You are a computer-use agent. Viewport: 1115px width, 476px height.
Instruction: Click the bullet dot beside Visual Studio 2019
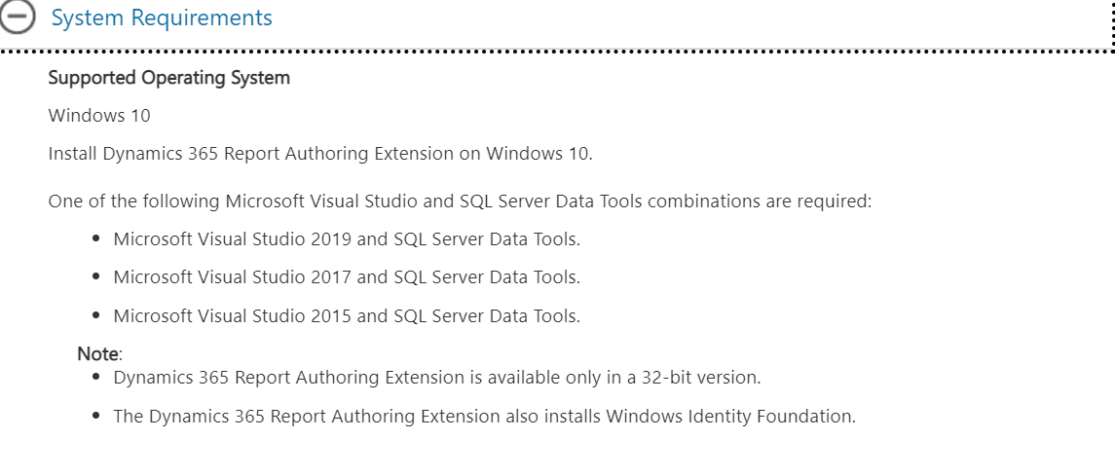96,239
